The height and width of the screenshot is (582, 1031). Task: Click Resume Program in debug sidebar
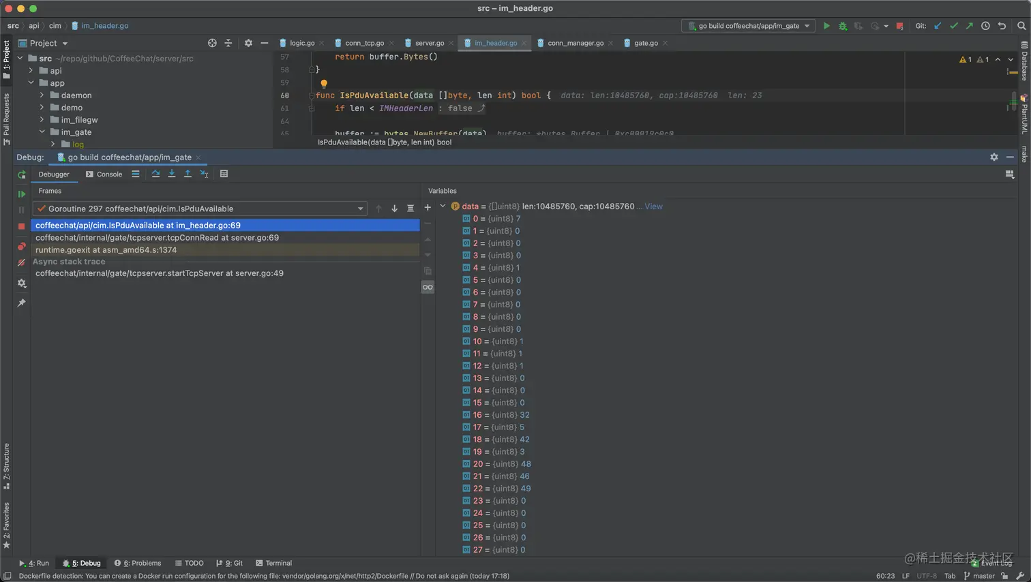click(x=21, y=194)
